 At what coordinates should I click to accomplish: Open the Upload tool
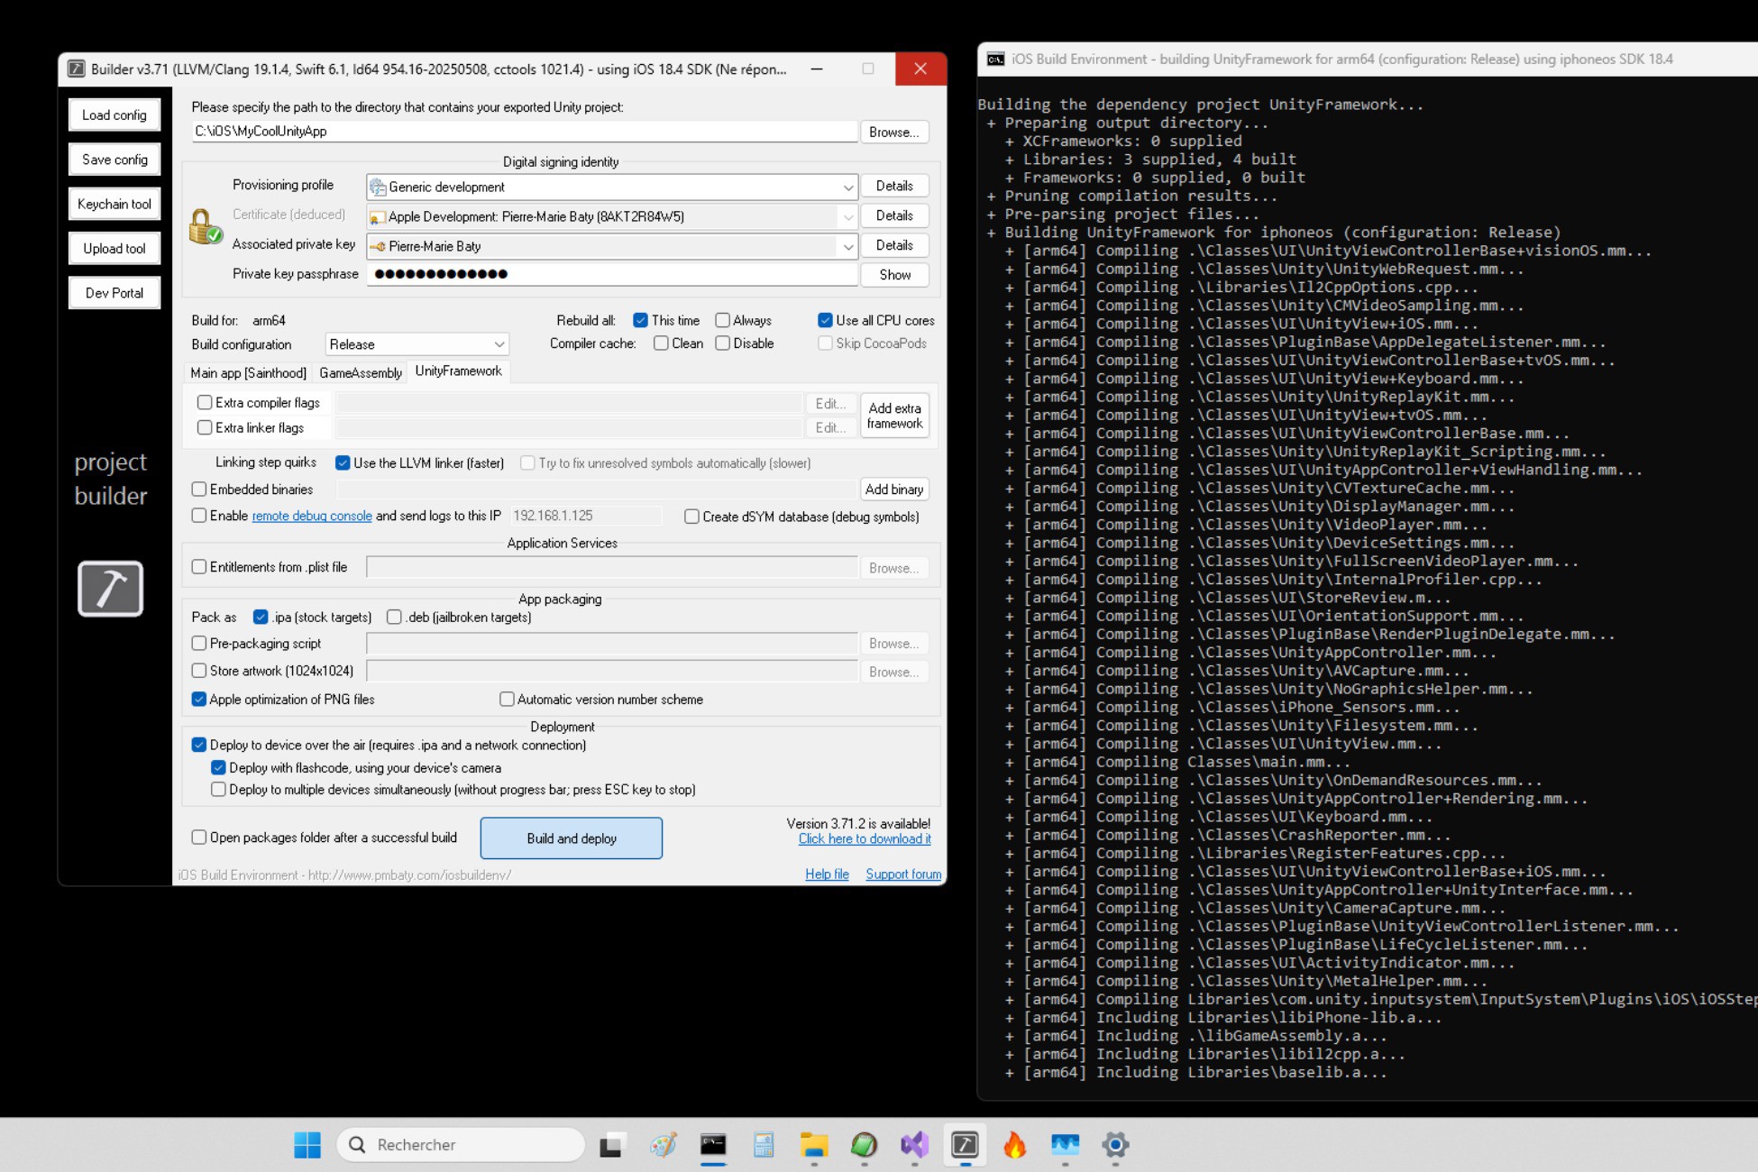point(114,249)
